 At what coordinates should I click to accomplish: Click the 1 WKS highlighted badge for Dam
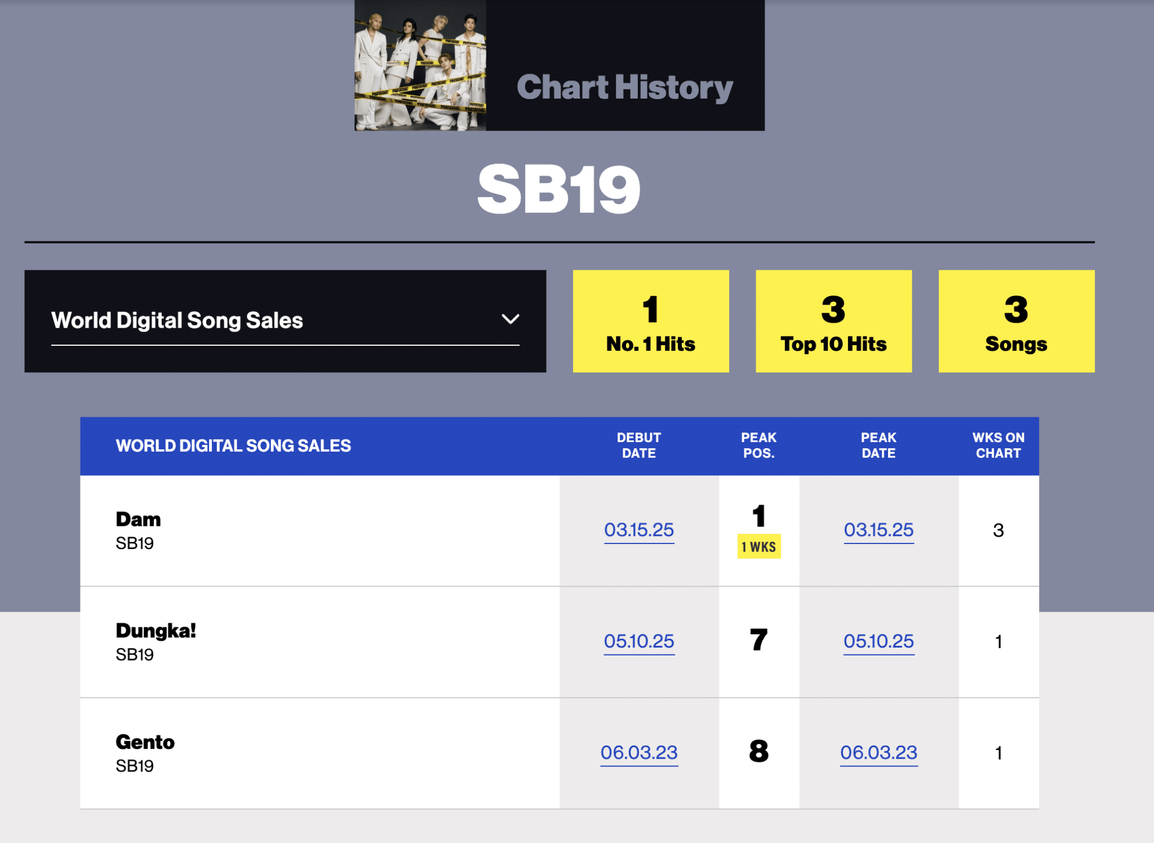(x=759, y=545)
